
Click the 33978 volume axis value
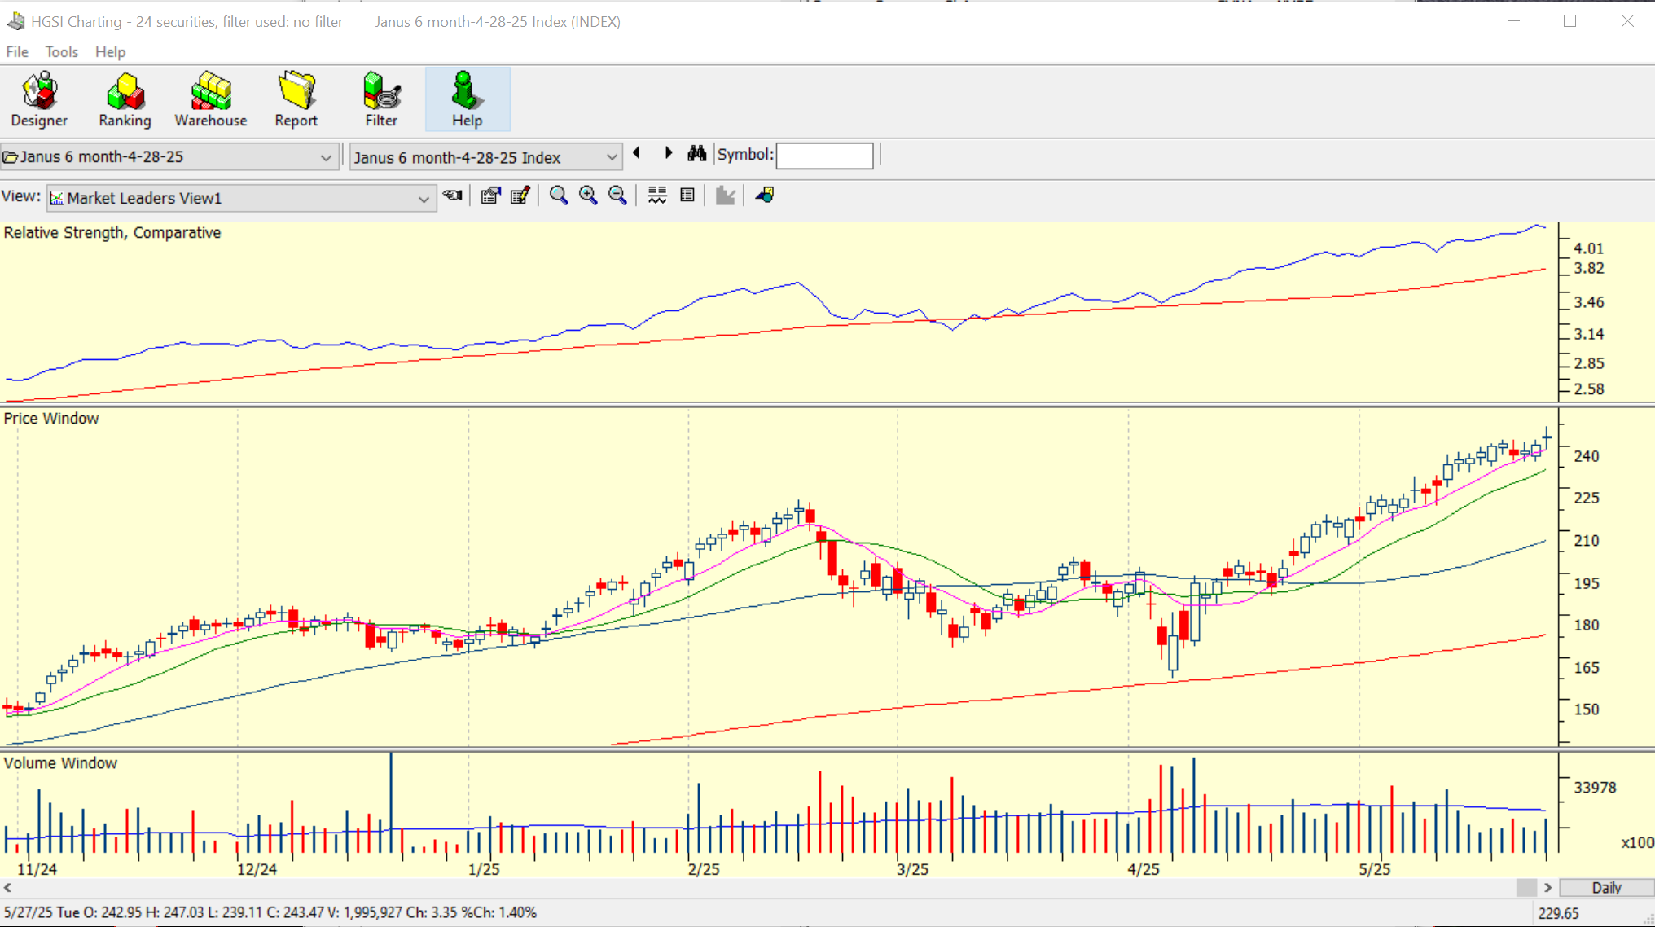[x=1595, y=788]
